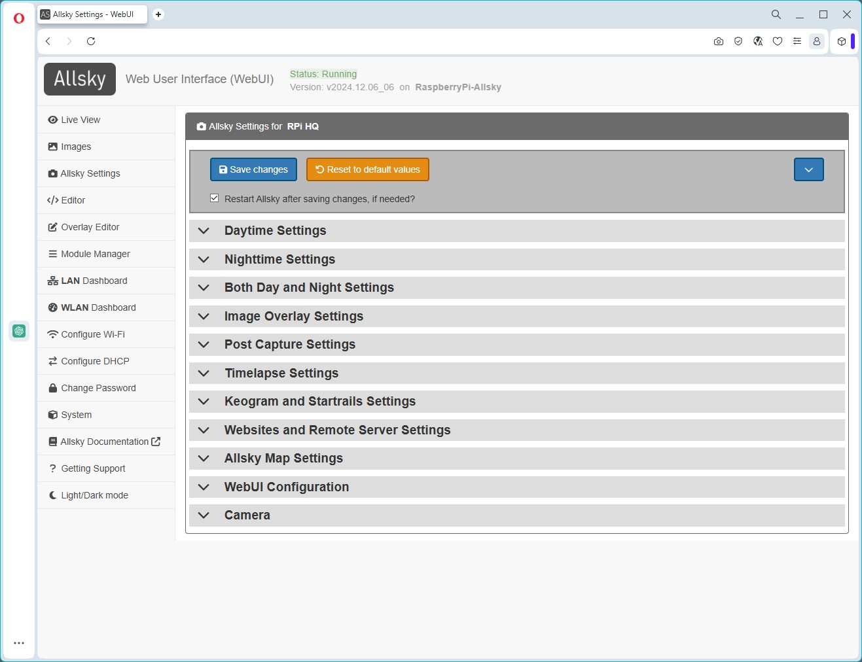Screen dimensions: 862x662
Task: Click the Opera logo icon
Action: [x=19, y=18]
